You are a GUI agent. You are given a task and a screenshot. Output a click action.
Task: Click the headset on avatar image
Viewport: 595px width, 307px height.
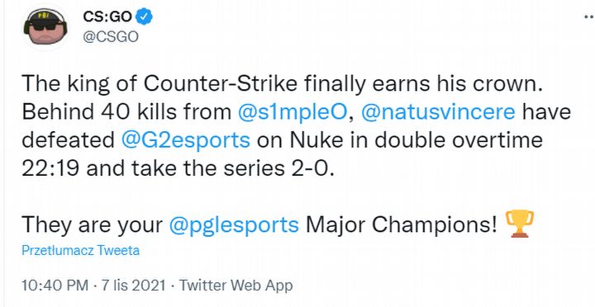45,22
